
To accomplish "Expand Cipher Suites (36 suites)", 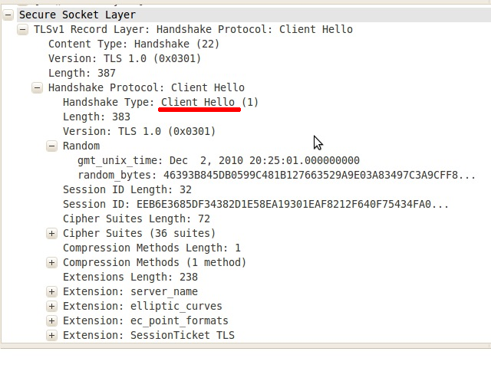I will (51, 233).
